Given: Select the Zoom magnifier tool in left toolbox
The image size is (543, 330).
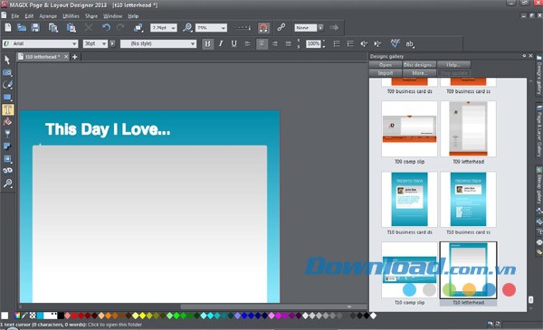Looking at the screenshot, I should click(7, 183).
